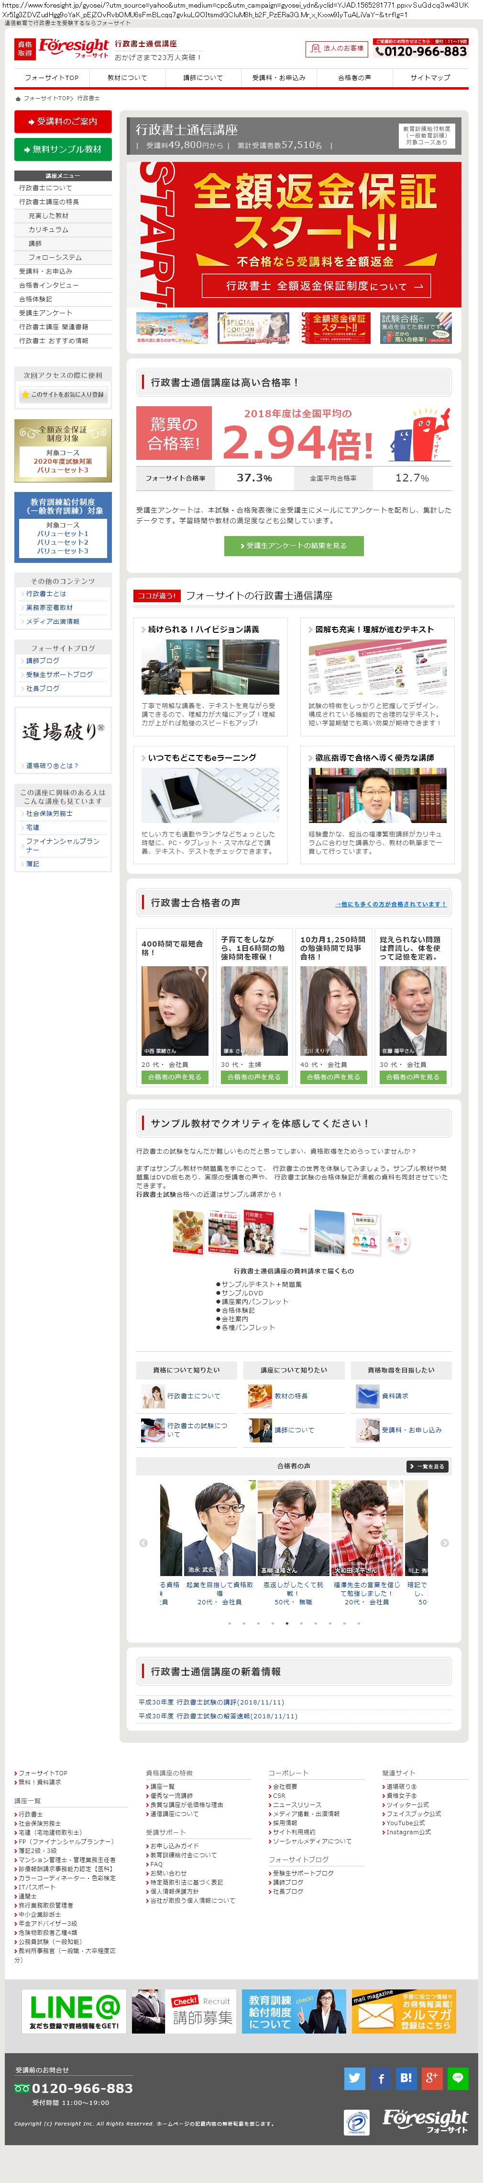Screen dimensions: 483x2183
Task: Select the SPECIAL COUPON slider thumbnail
Action: 253,328
